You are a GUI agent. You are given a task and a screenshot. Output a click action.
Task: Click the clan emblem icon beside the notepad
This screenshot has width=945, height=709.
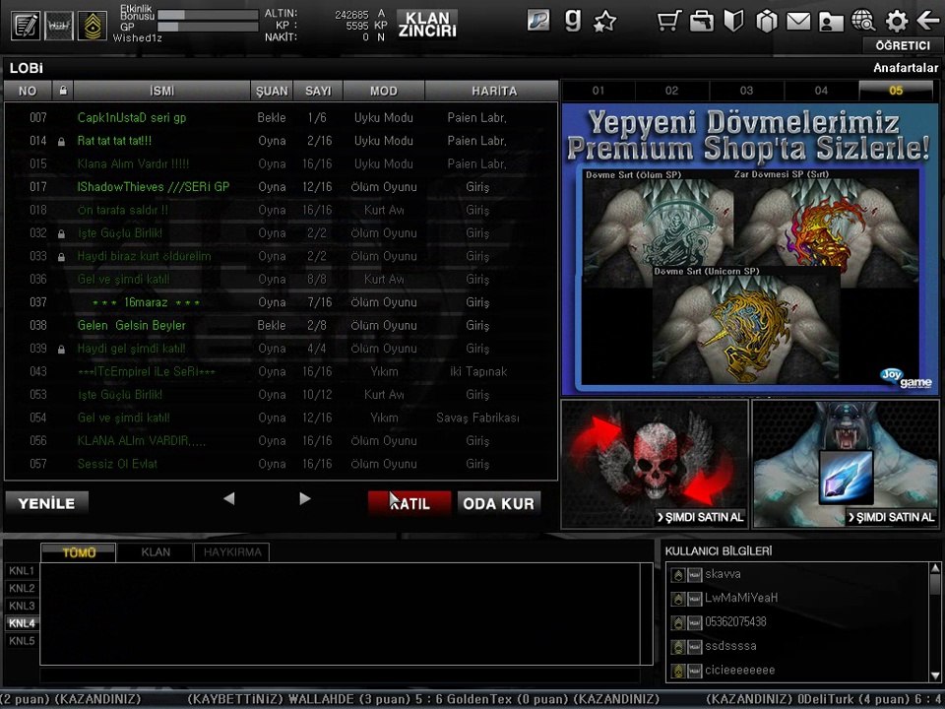click(59, 26)
